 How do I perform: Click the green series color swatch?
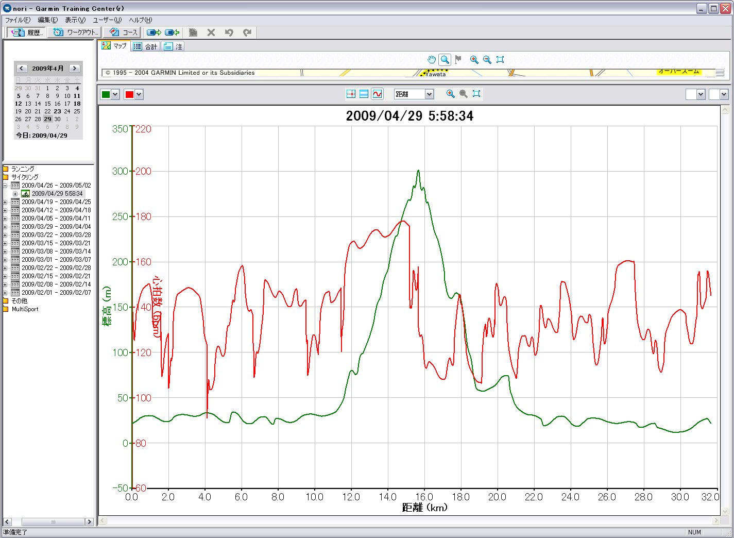(106, 94)
